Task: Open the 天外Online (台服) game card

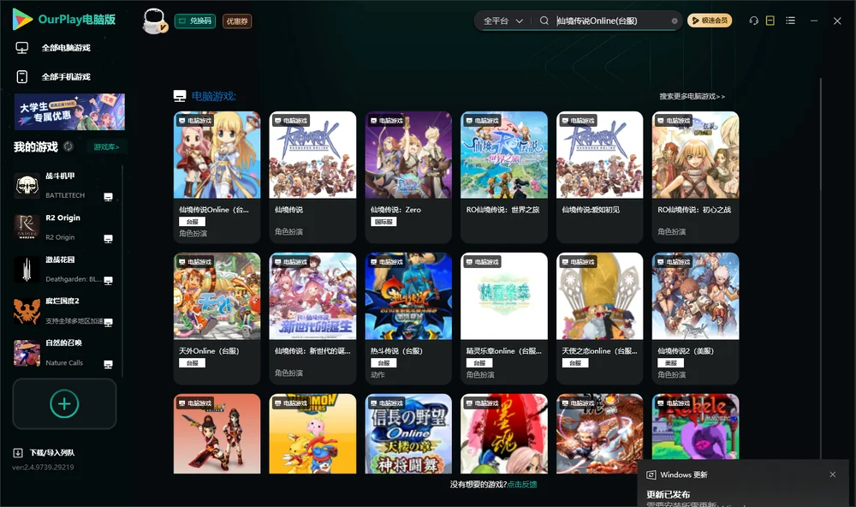Action: point(217,318)
